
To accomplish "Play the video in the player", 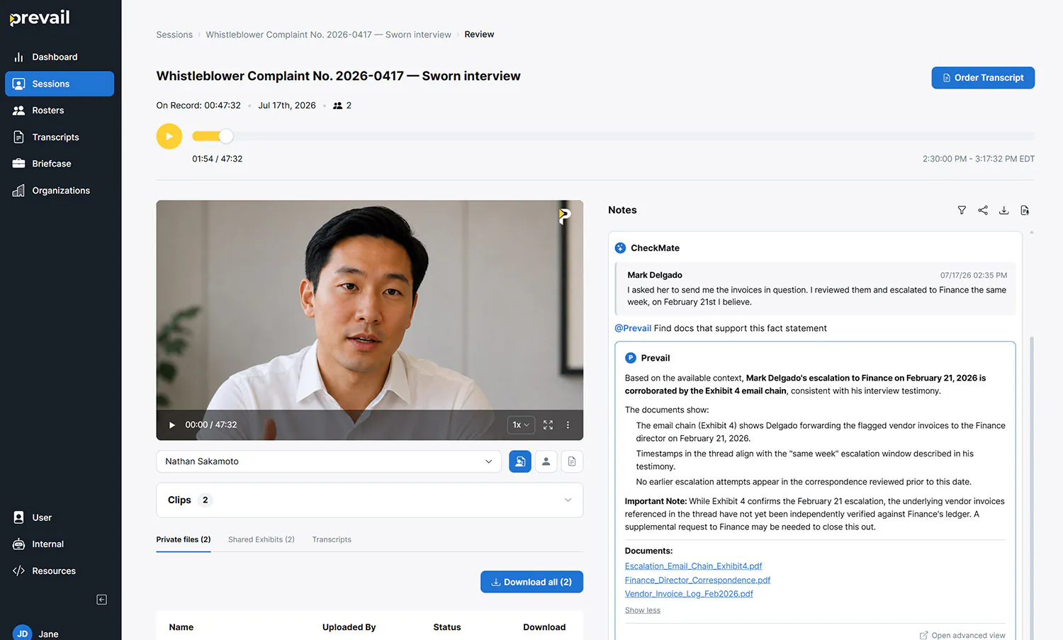I will coord(171,425).
